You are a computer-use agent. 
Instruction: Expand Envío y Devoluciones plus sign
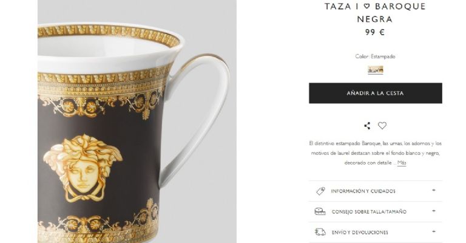434,231
